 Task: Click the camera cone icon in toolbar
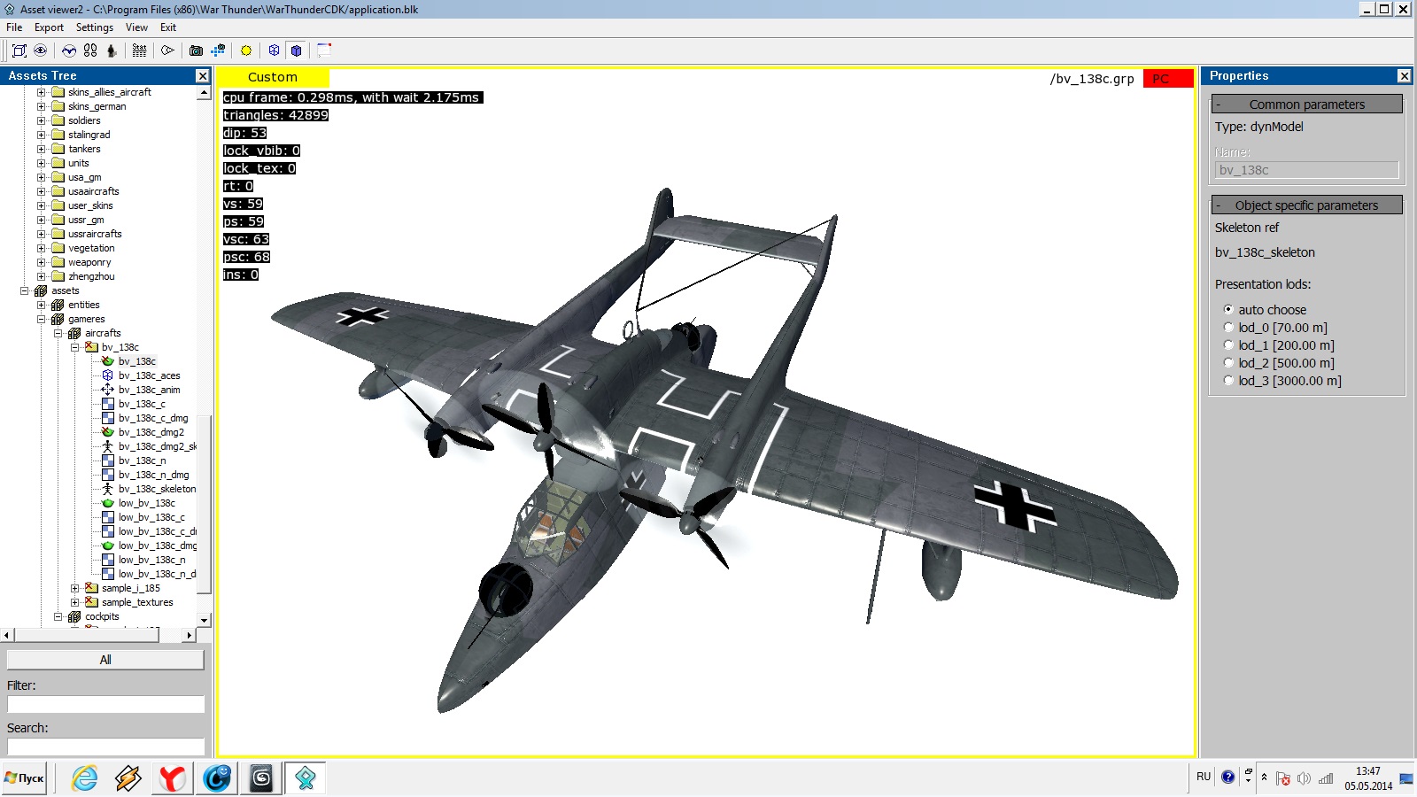coord(167,50)
